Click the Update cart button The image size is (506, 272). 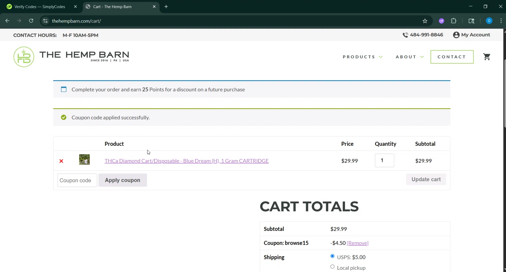pyautogui.click(x=426, y=179)
